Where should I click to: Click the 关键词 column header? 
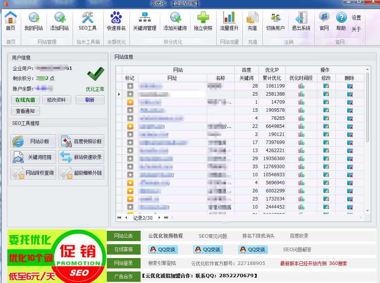pos(246,78)
